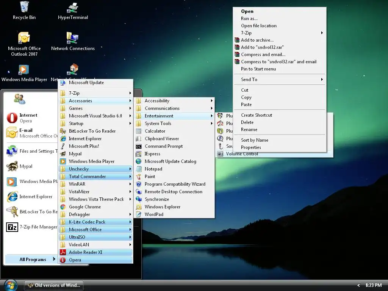
Task: Expand the Accessibility folder arrow
Action: 211,101
